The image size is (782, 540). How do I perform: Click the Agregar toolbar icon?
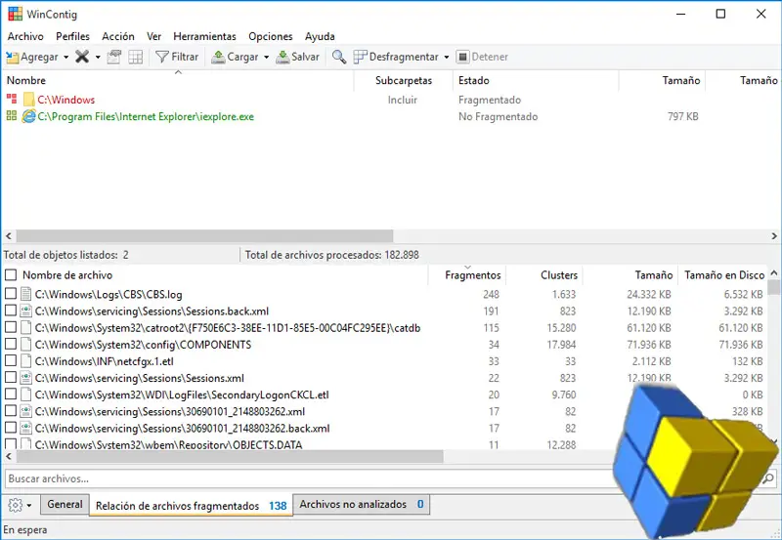point(13,58)
